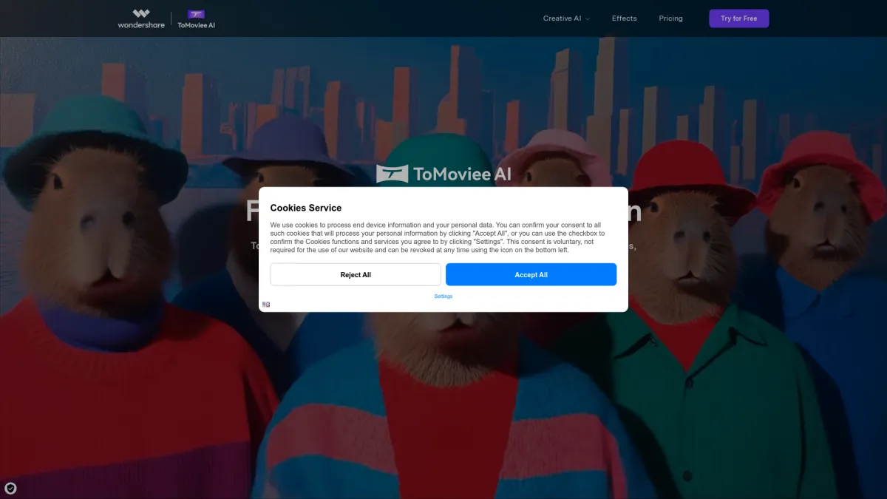Expand the Creative AI menu
887x499 pixels.
(x=566, y=18)
